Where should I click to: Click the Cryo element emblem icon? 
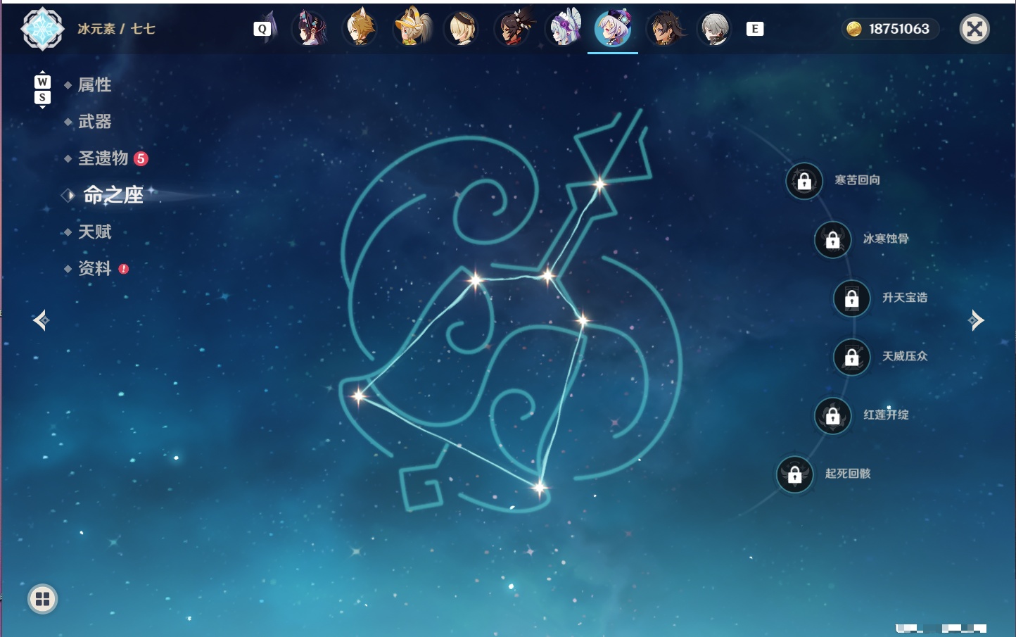point(42,29)
